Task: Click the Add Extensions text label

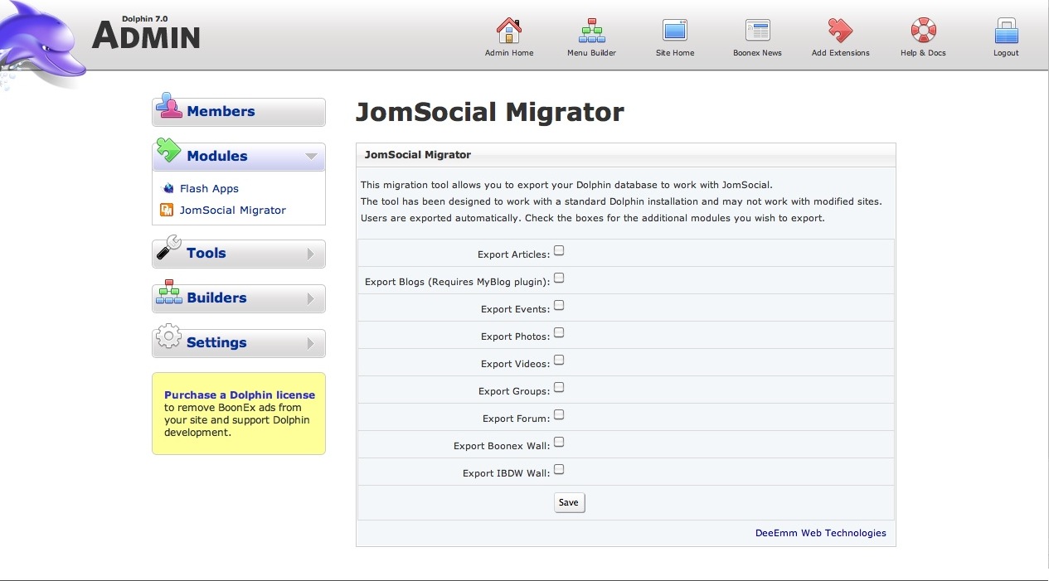Action: coord(841,53)
